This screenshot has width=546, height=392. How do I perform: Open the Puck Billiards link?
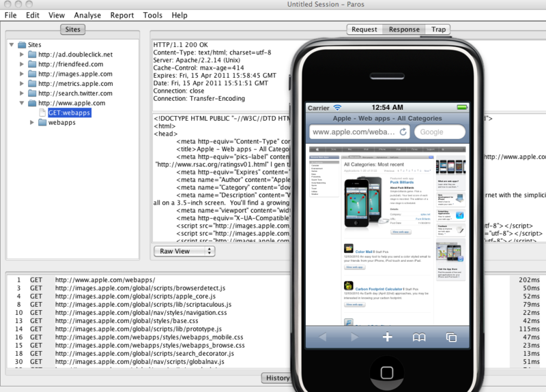[402, 182]
